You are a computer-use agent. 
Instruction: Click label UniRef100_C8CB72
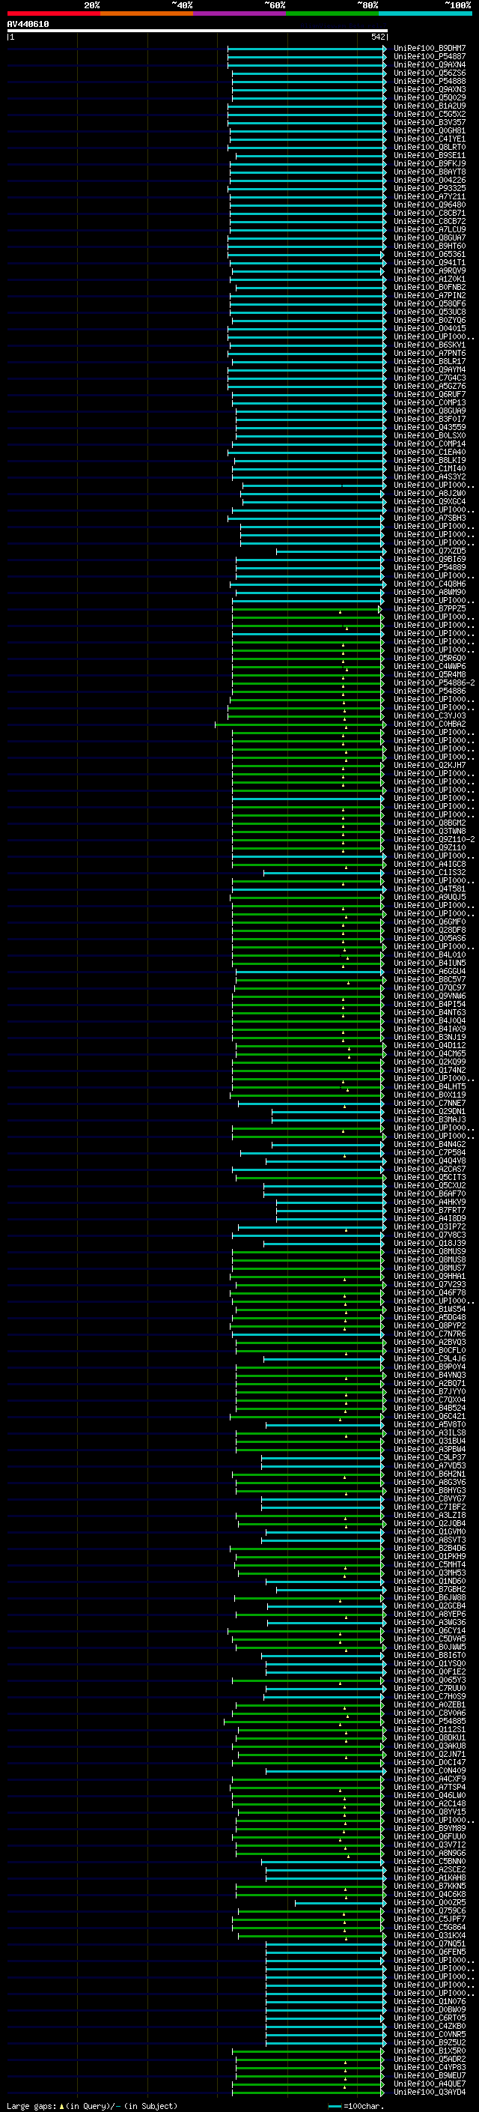pyautogui.click(x=430, y=221)
